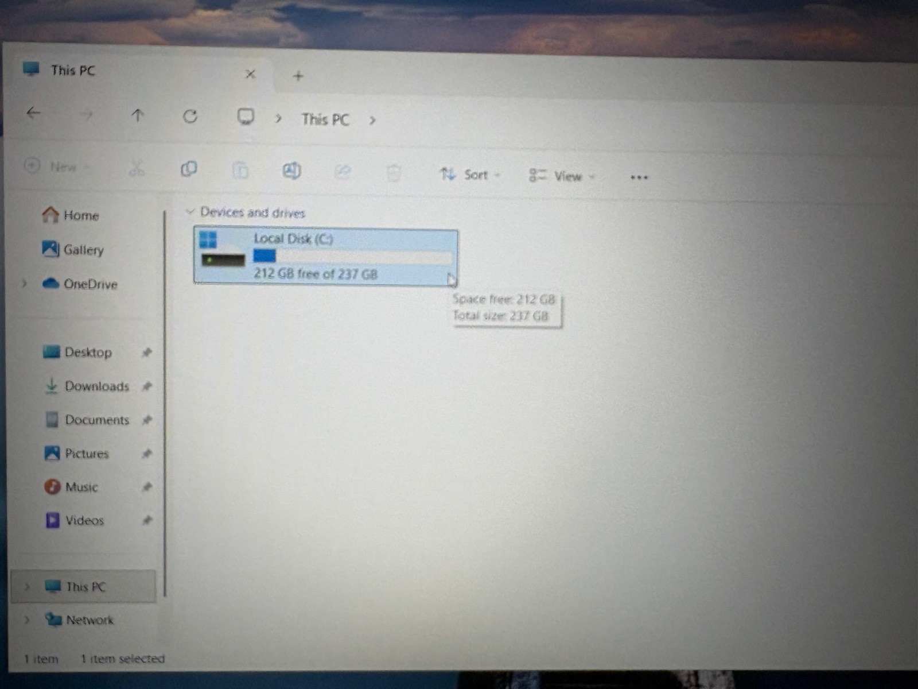Click the Paste clipboard icon
Screen dimensions: 918x689
coord(240,171)
